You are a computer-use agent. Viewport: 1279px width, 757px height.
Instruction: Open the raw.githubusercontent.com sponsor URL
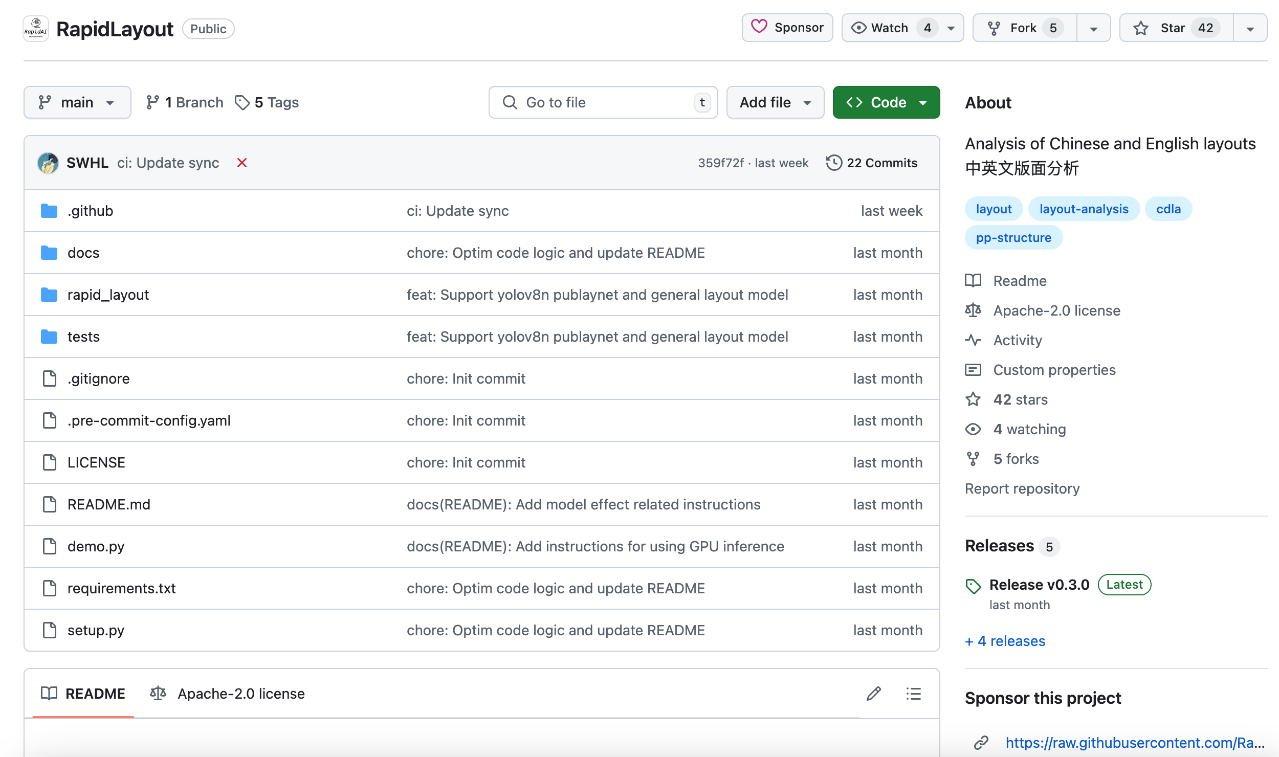pos(1135,743)
